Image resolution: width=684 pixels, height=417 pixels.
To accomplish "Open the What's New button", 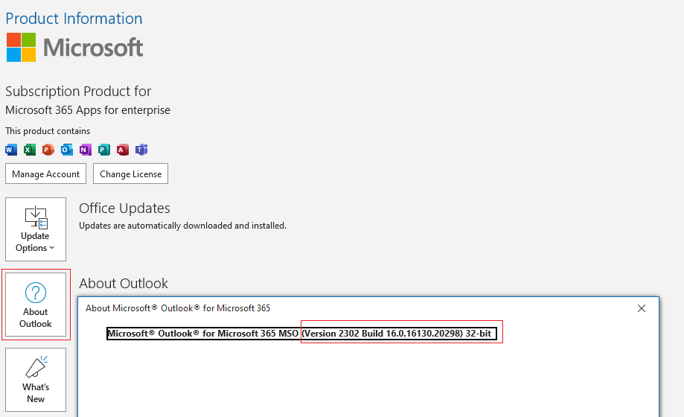I will click(36, 380).
